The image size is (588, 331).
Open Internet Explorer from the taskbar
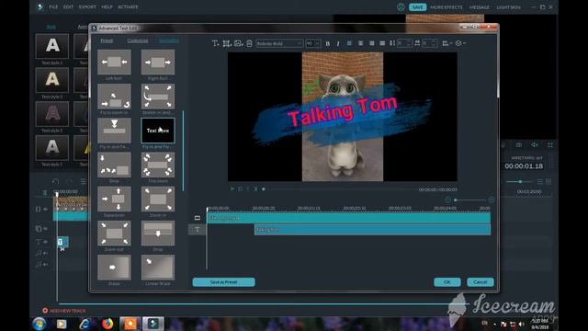click(85, 324)
